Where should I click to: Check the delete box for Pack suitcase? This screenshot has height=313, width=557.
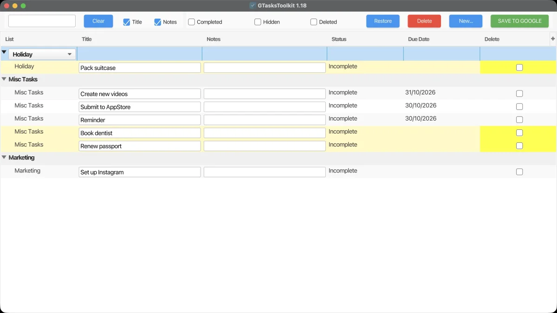pos(519,67)
